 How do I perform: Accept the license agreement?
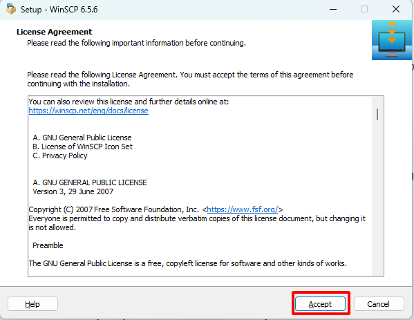point(320,304)
